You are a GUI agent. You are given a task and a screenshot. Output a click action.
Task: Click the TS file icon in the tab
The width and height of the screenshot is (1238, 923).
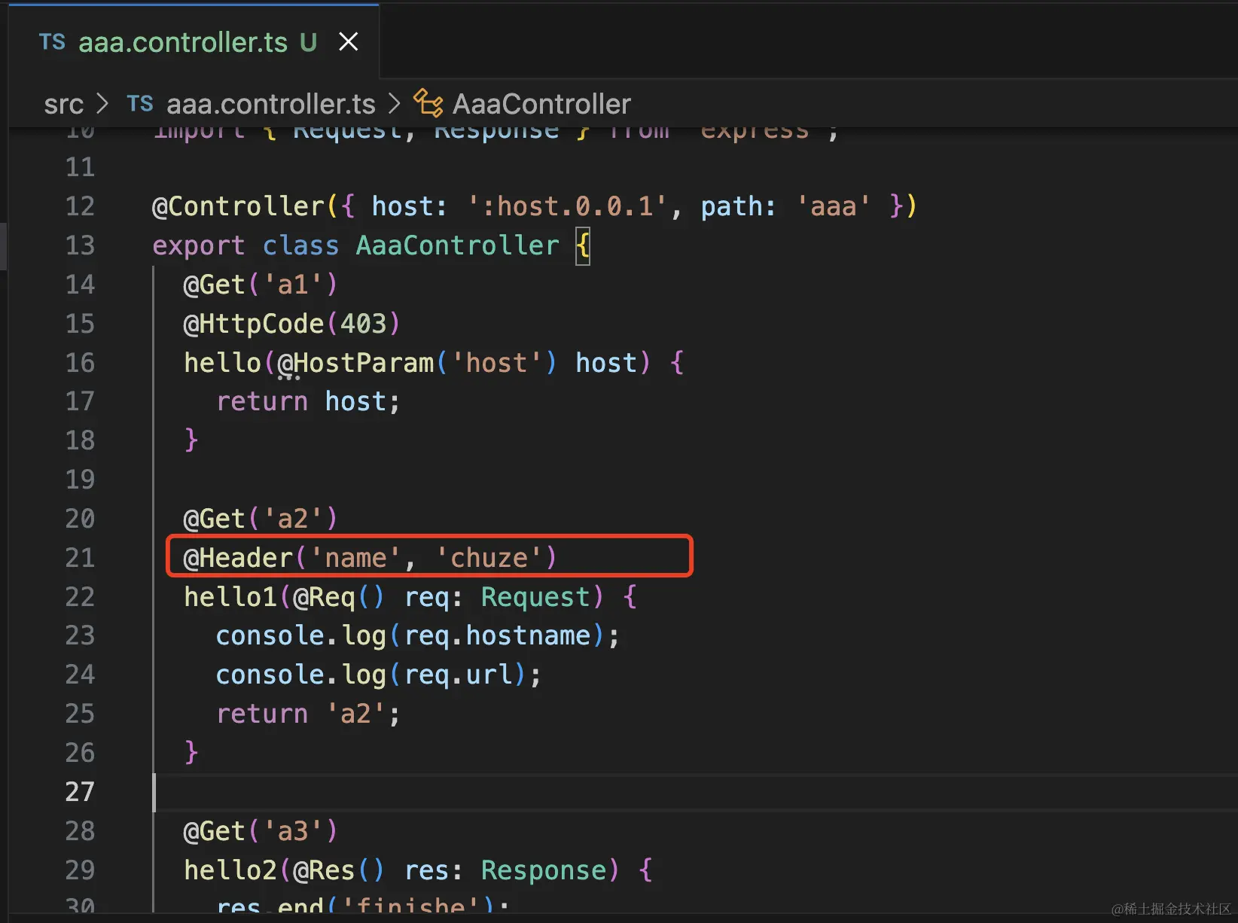(x=52, y=42)
